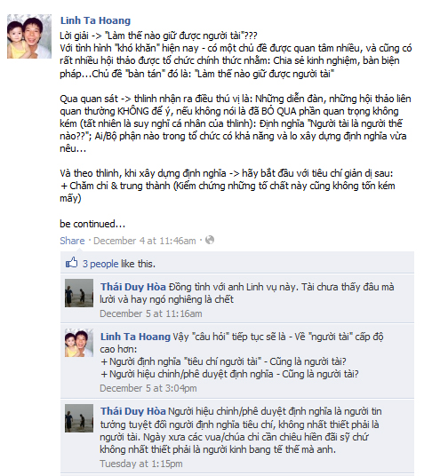Viewport: 432px width, 476px height.
Task: Click the 'be continued...' text in the post
Action: 92,224
